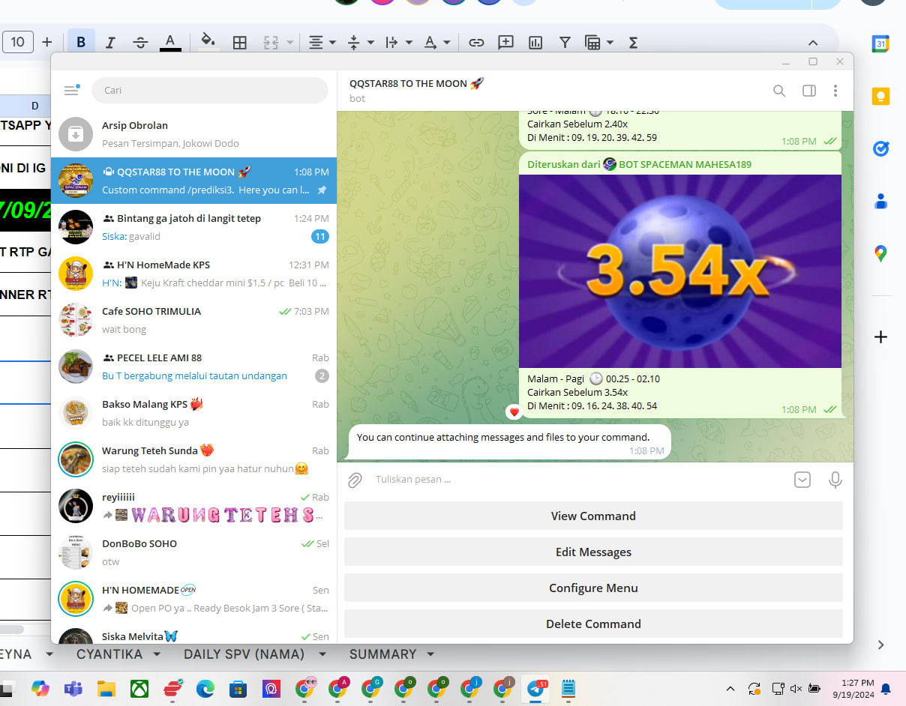Open the SUMMARY sheet tab dropdown arrow

(430, 654)
